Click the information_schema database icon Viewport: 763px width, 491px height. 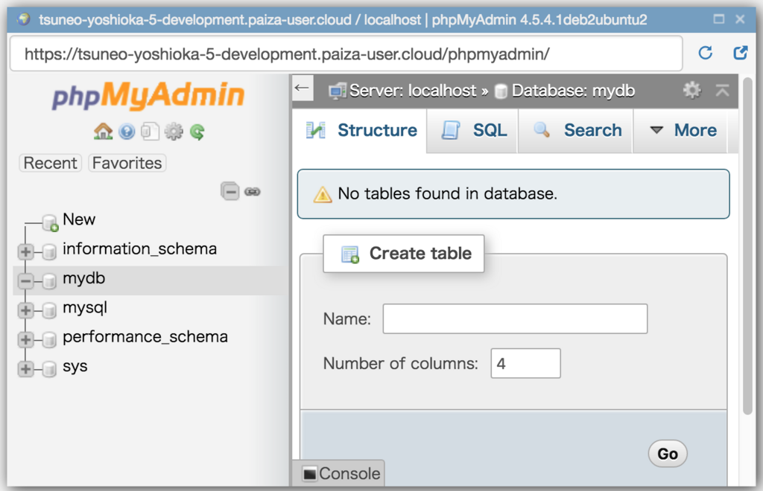point(48,251)
